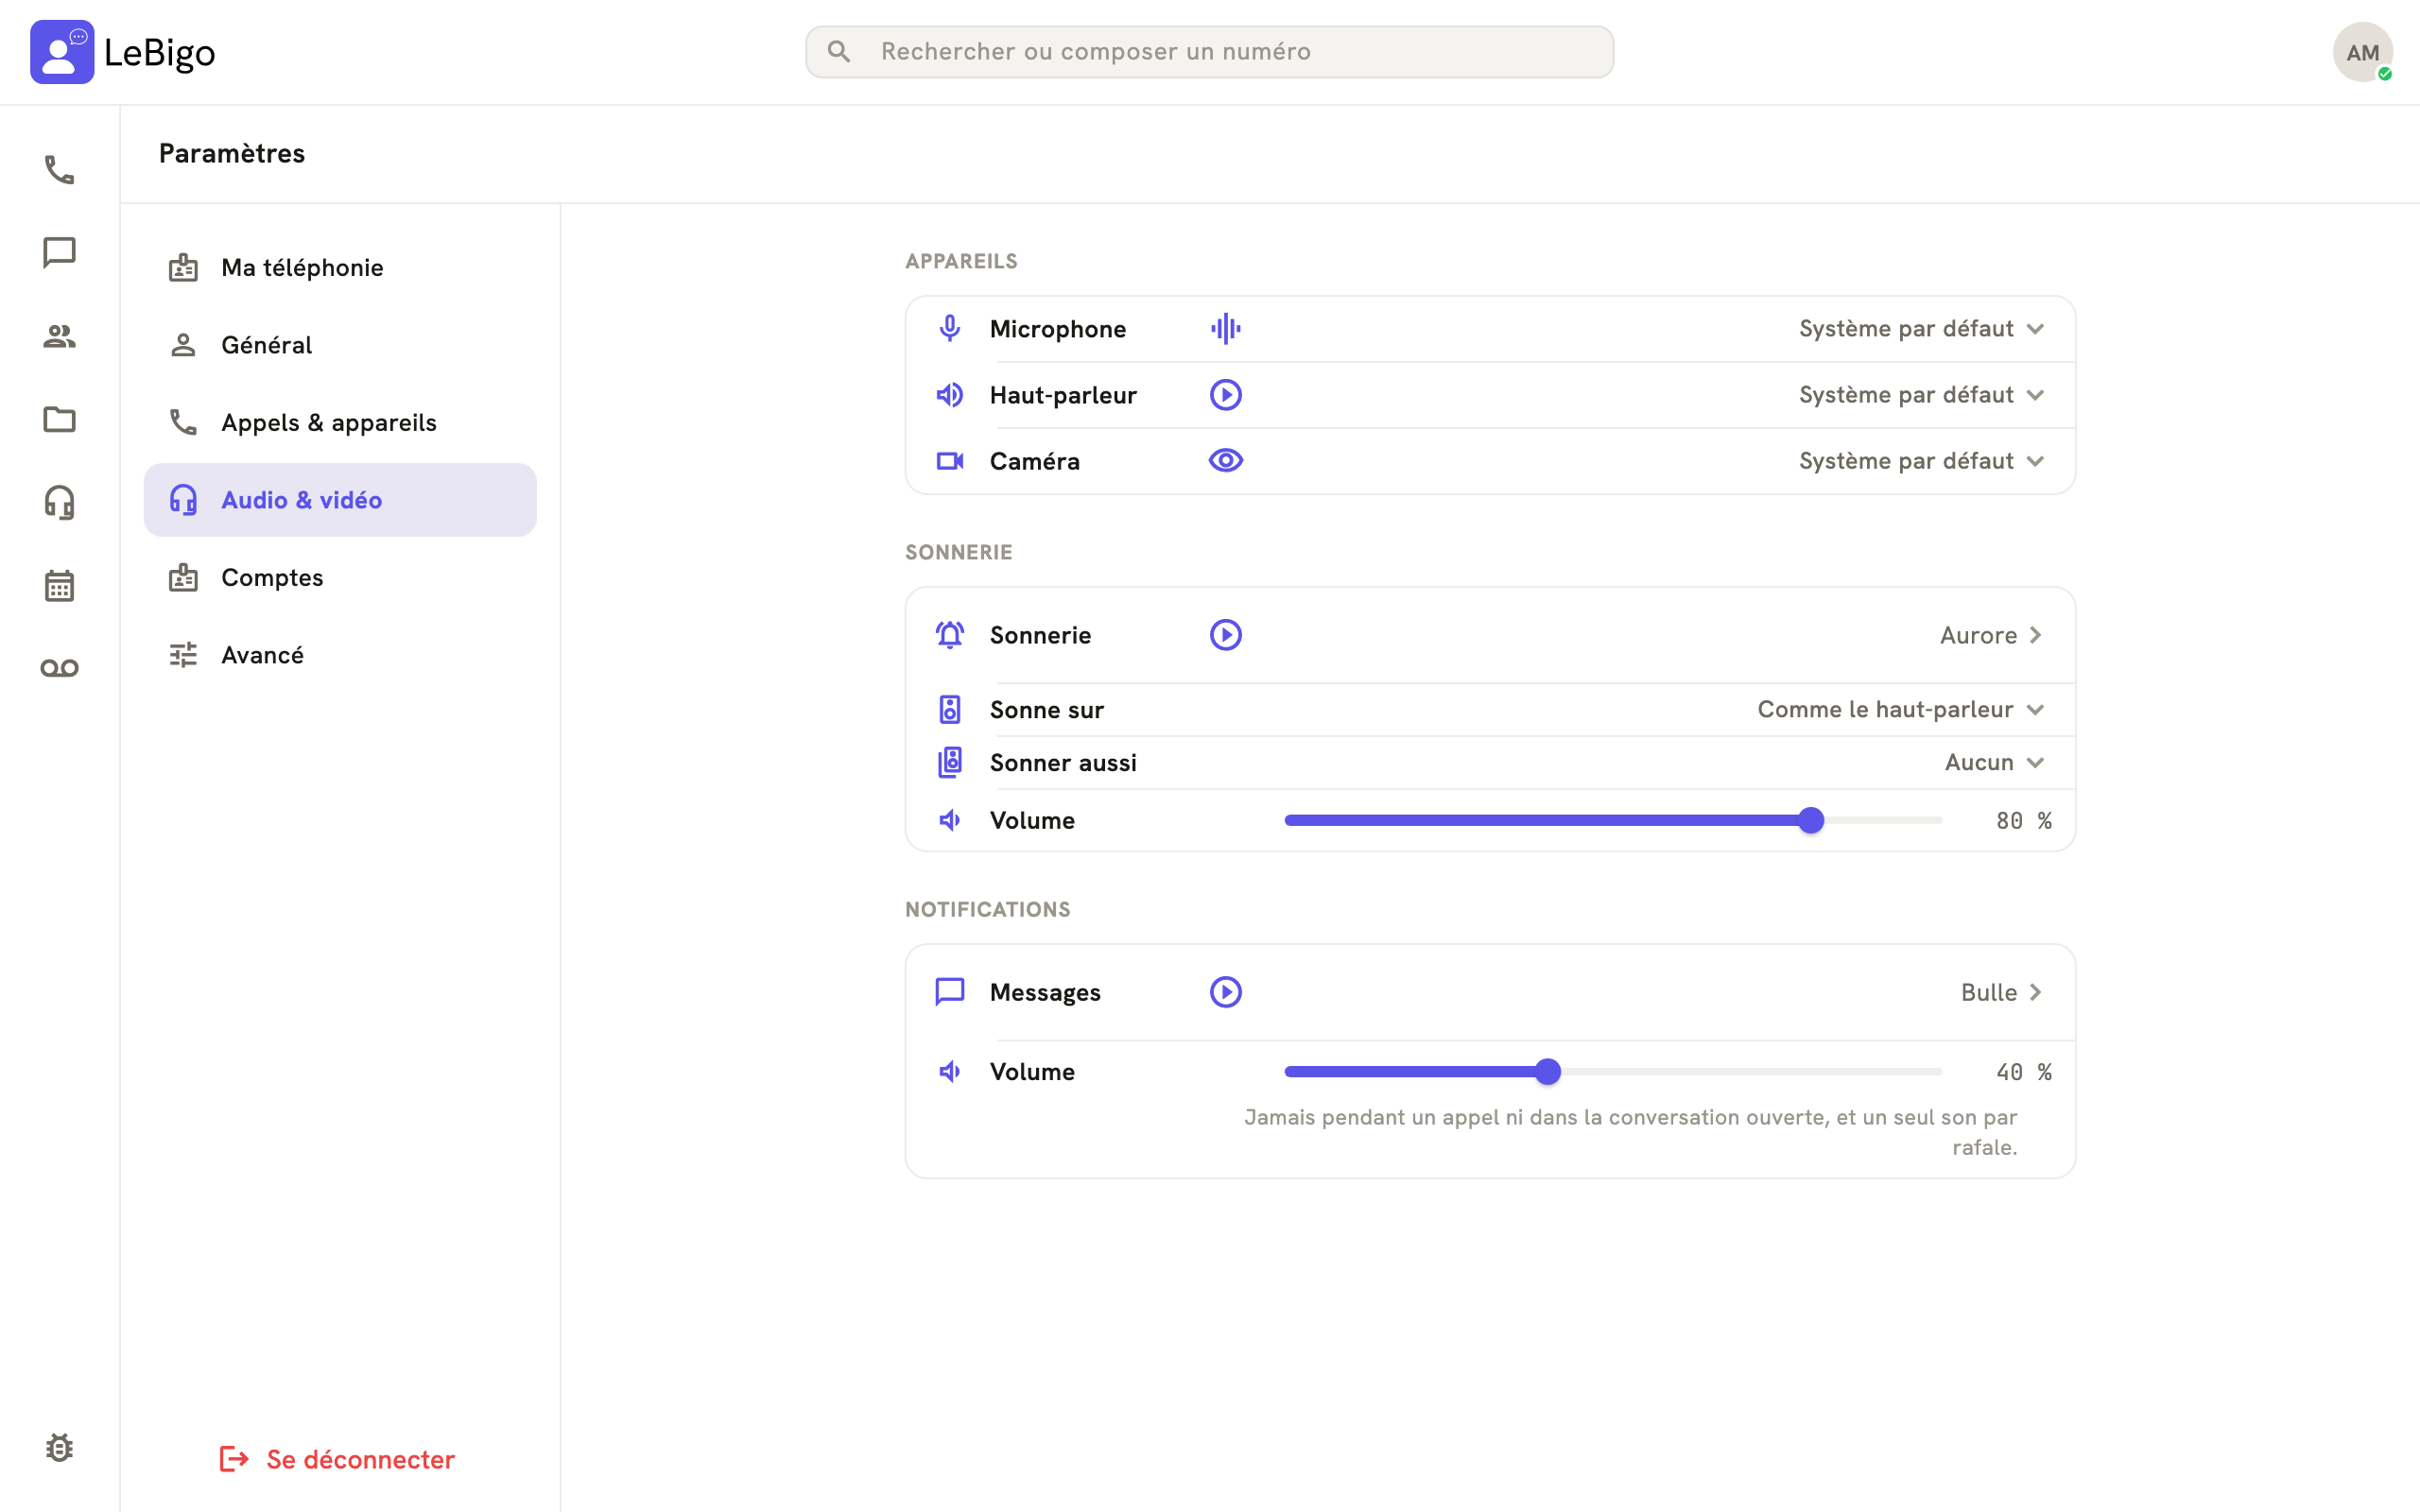This screenshot has height=1512, width=2420.
Task: Play the Messages notification sound preview
Action: [x=1225, y=992]
